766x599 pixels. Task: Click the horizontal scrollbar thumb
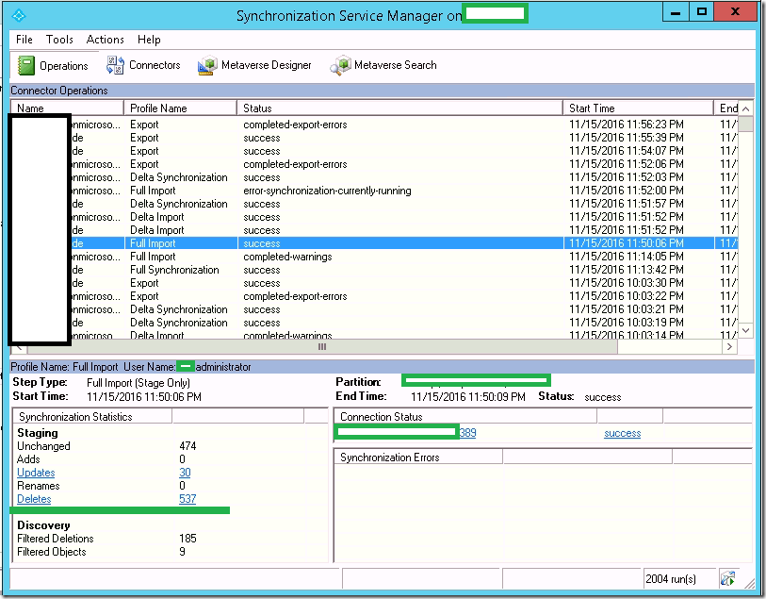click(322, 347)
